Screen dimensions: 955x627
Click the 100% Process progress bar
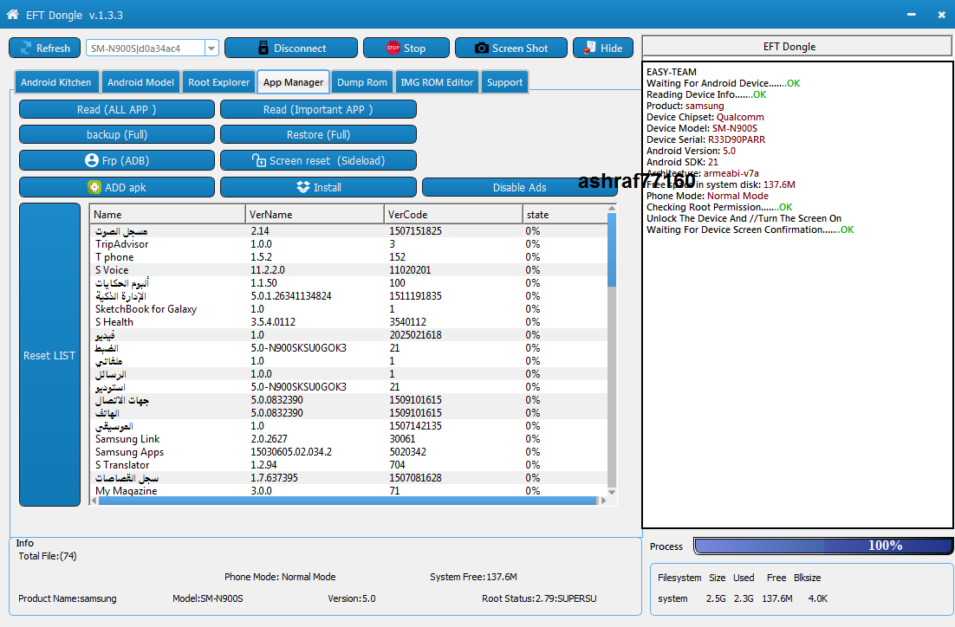point(822,546)
